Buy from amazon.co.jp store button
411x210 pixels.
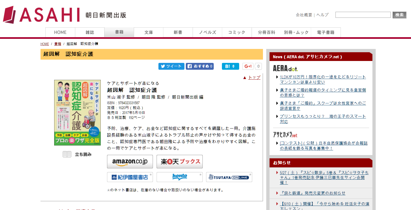[130, 162]
